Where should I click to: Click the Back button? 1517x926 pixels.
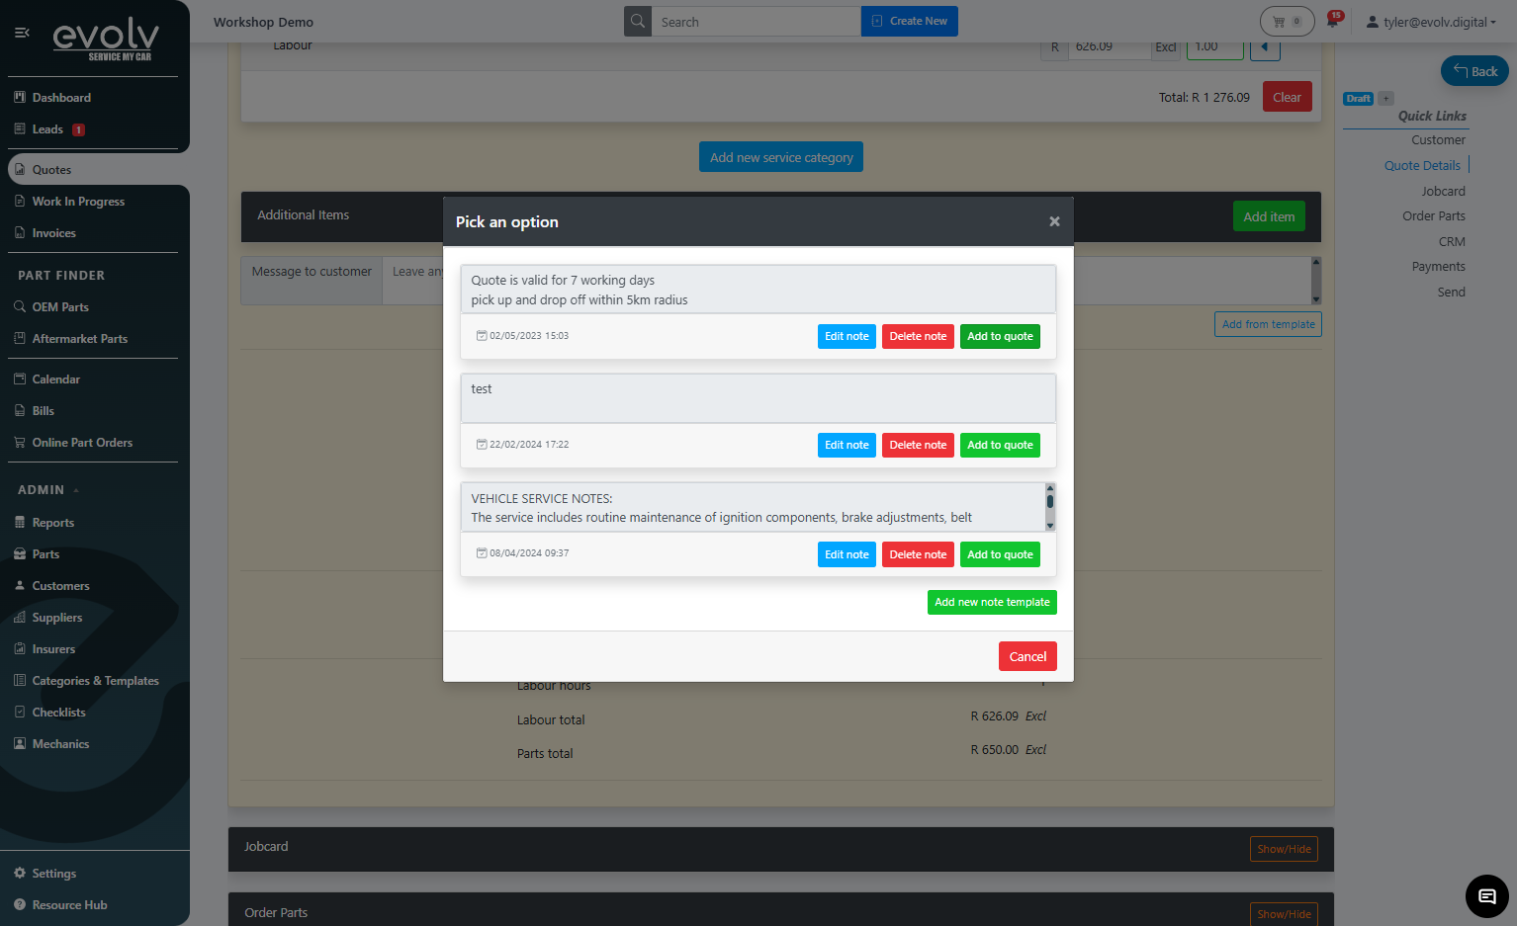tap(1474, 71)
